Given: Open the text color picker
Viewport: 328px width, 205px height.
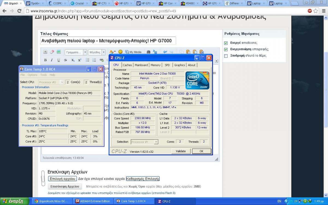Looking at the screenshot, I should [x=112, y=52].
